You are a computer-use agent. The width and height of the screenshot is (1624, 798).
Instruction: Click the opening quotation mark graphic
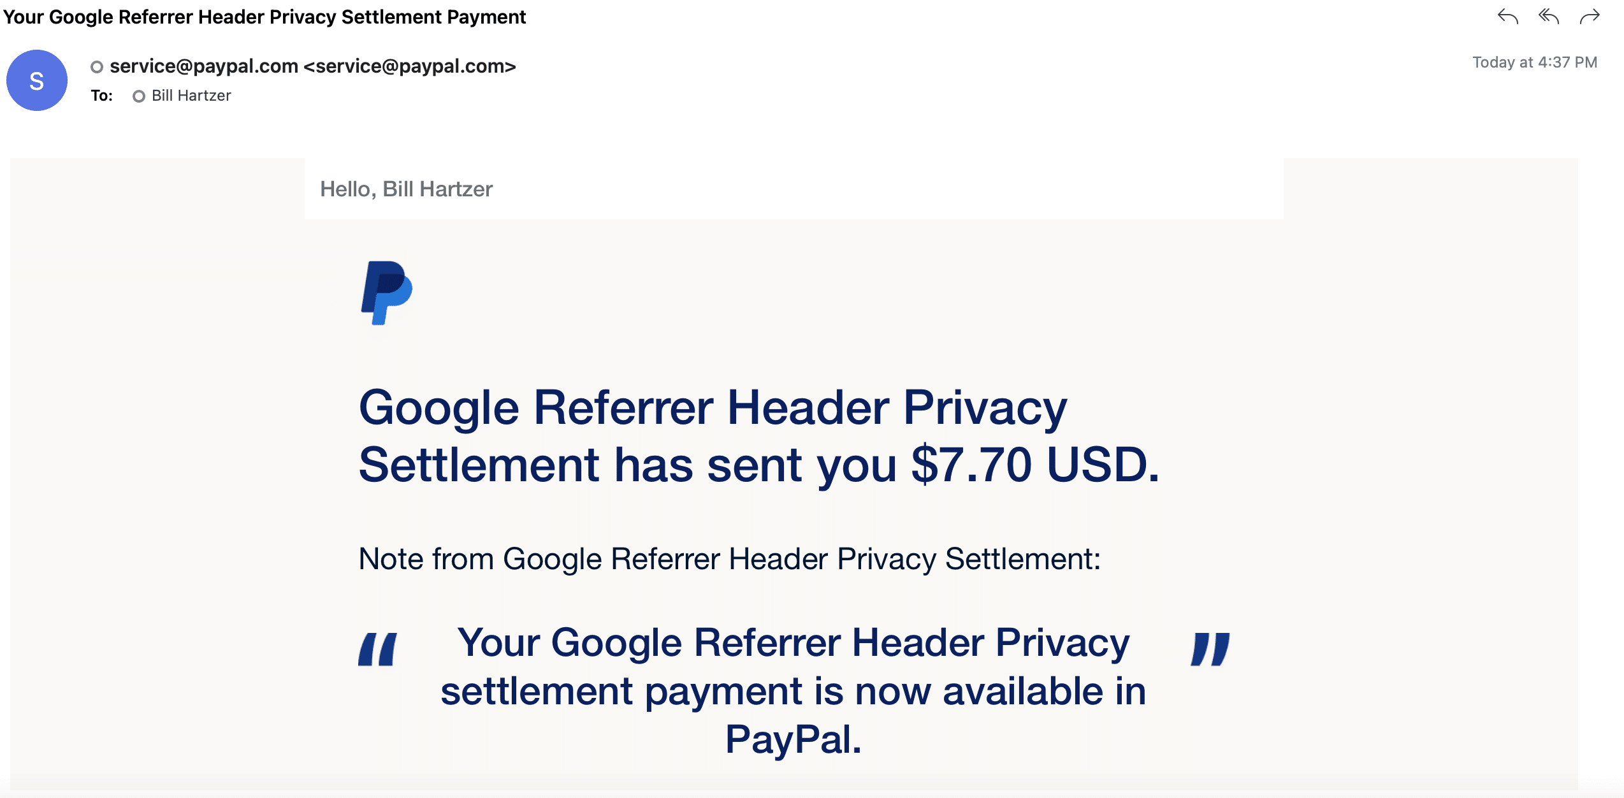(x=378, y=649)
